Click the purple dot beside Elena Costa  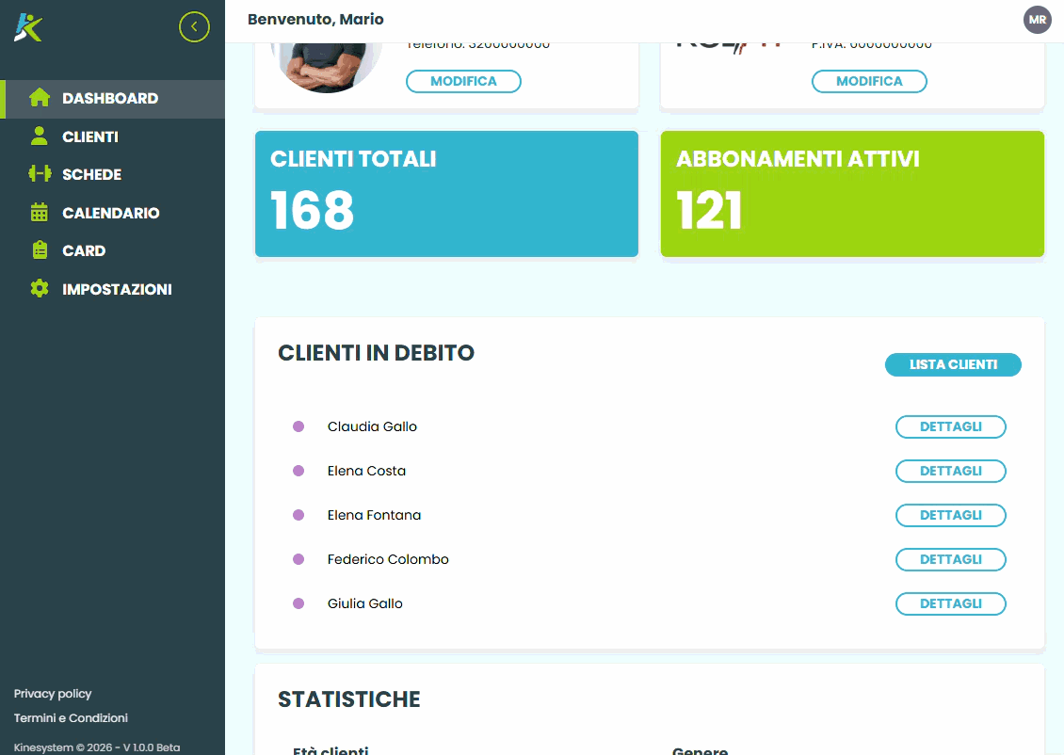point(298,471)
